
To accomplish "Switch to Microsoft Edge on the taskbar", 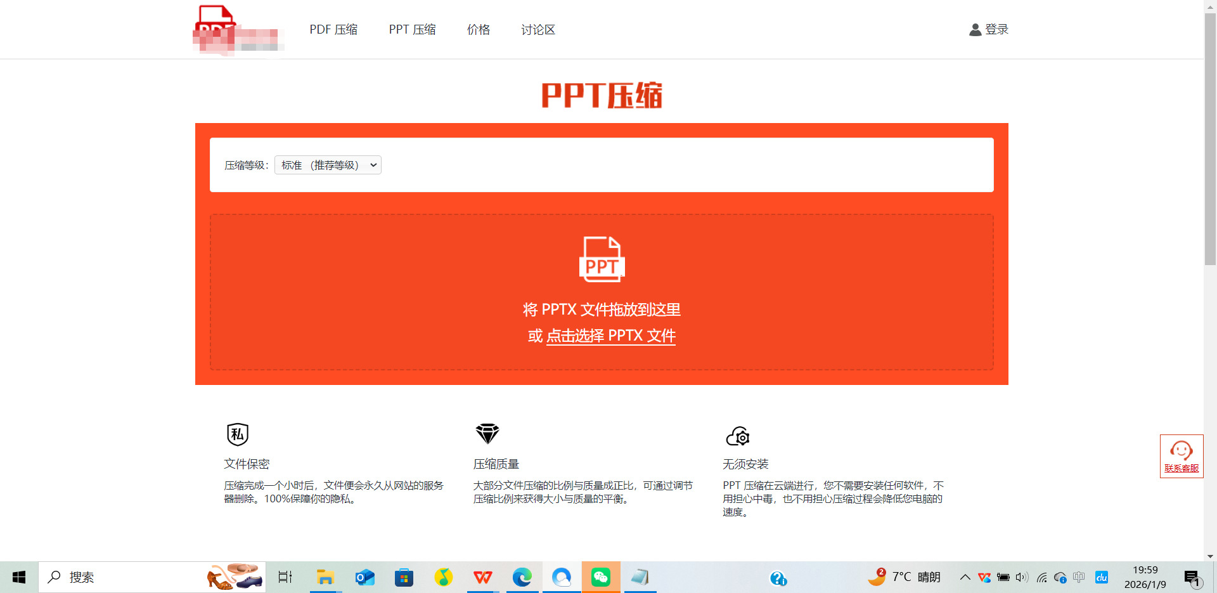I will point(522,577).
